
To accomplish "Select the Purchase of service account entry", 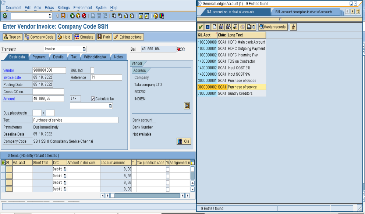I will click(x=243, y=87).
